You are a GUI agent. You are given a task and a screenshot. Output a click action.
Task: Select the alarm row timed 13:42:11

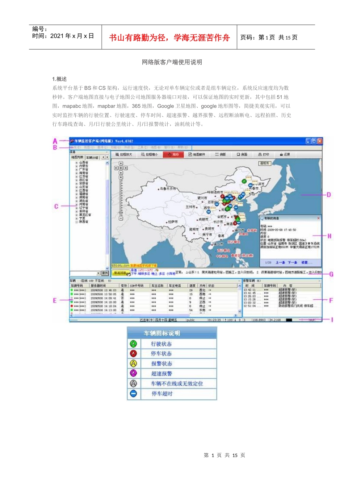click(282, 290)
